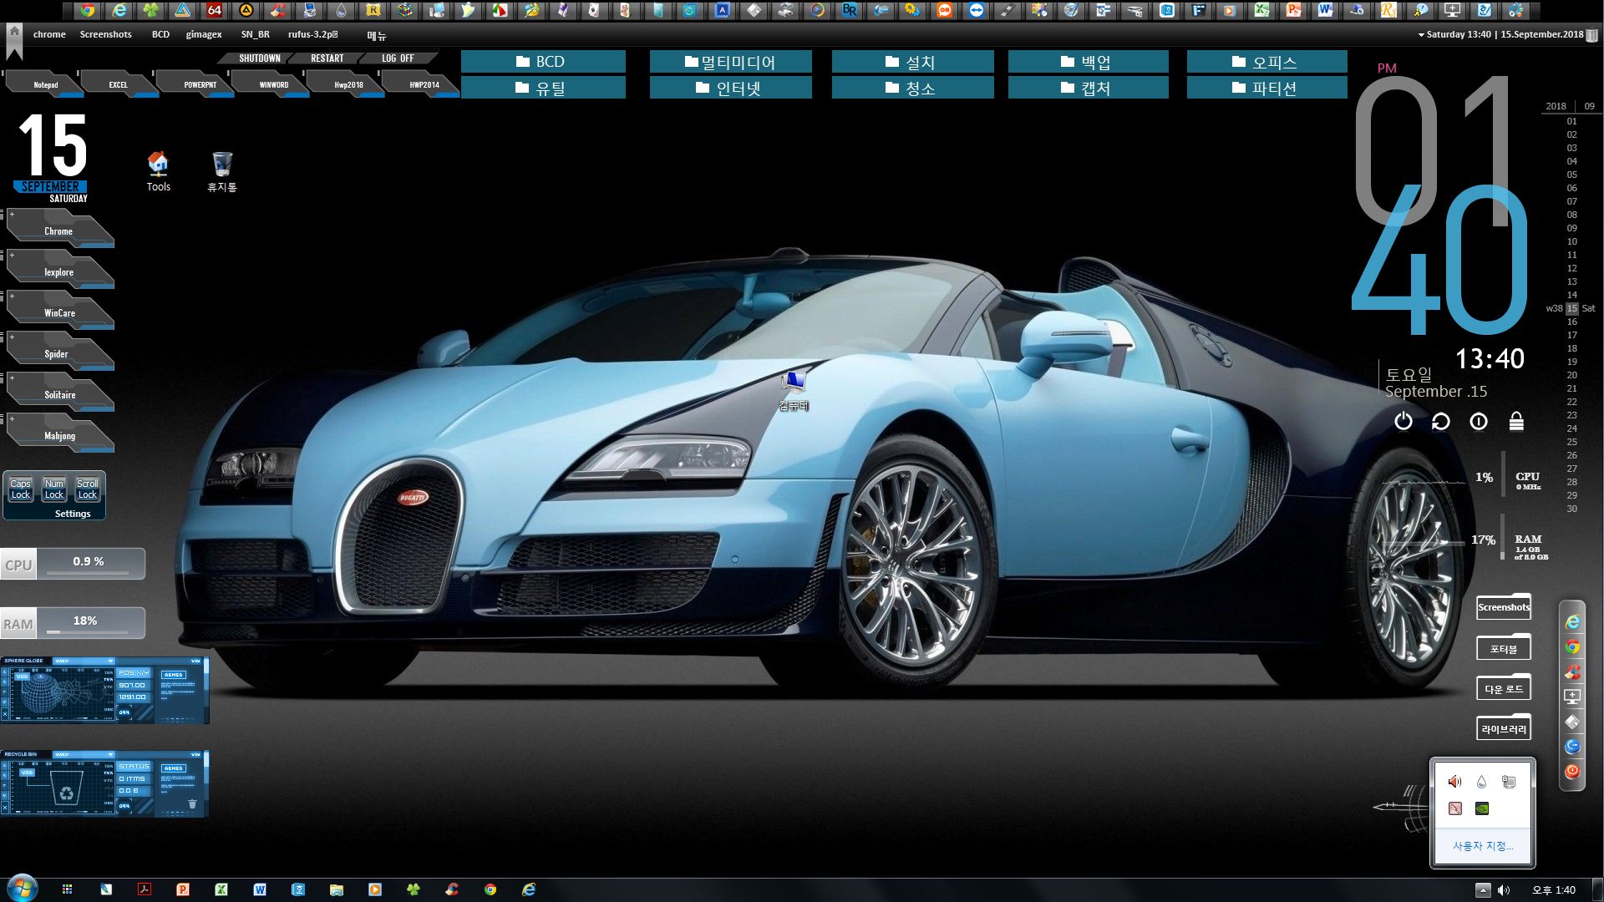This screenshot has width=1604, height=902.
Task: Click the power icon under the clock
Action: 1403,421
